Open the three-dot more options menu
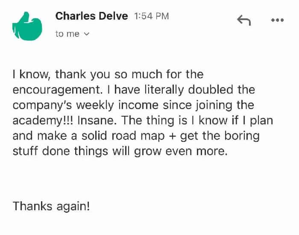The width and height of the screenshot is (299, 235). coord(277,20)
